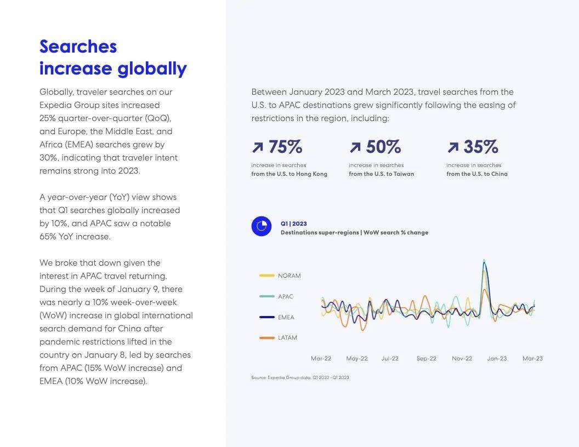Click 'Destinations super-regions | WoW search % change'

tap(355, 232)
